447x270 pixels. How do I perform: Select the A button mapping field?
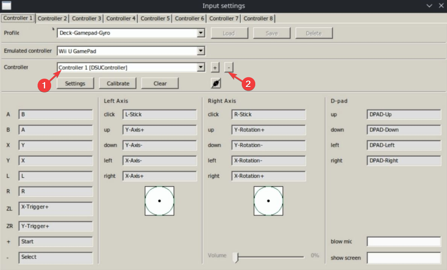pyautogui.click(x=56, y=114)
